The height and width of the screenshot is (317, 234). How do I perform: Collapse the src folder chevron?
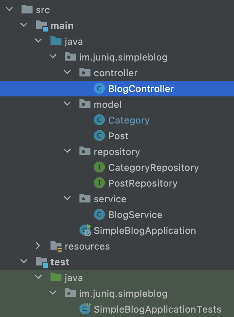9,9
